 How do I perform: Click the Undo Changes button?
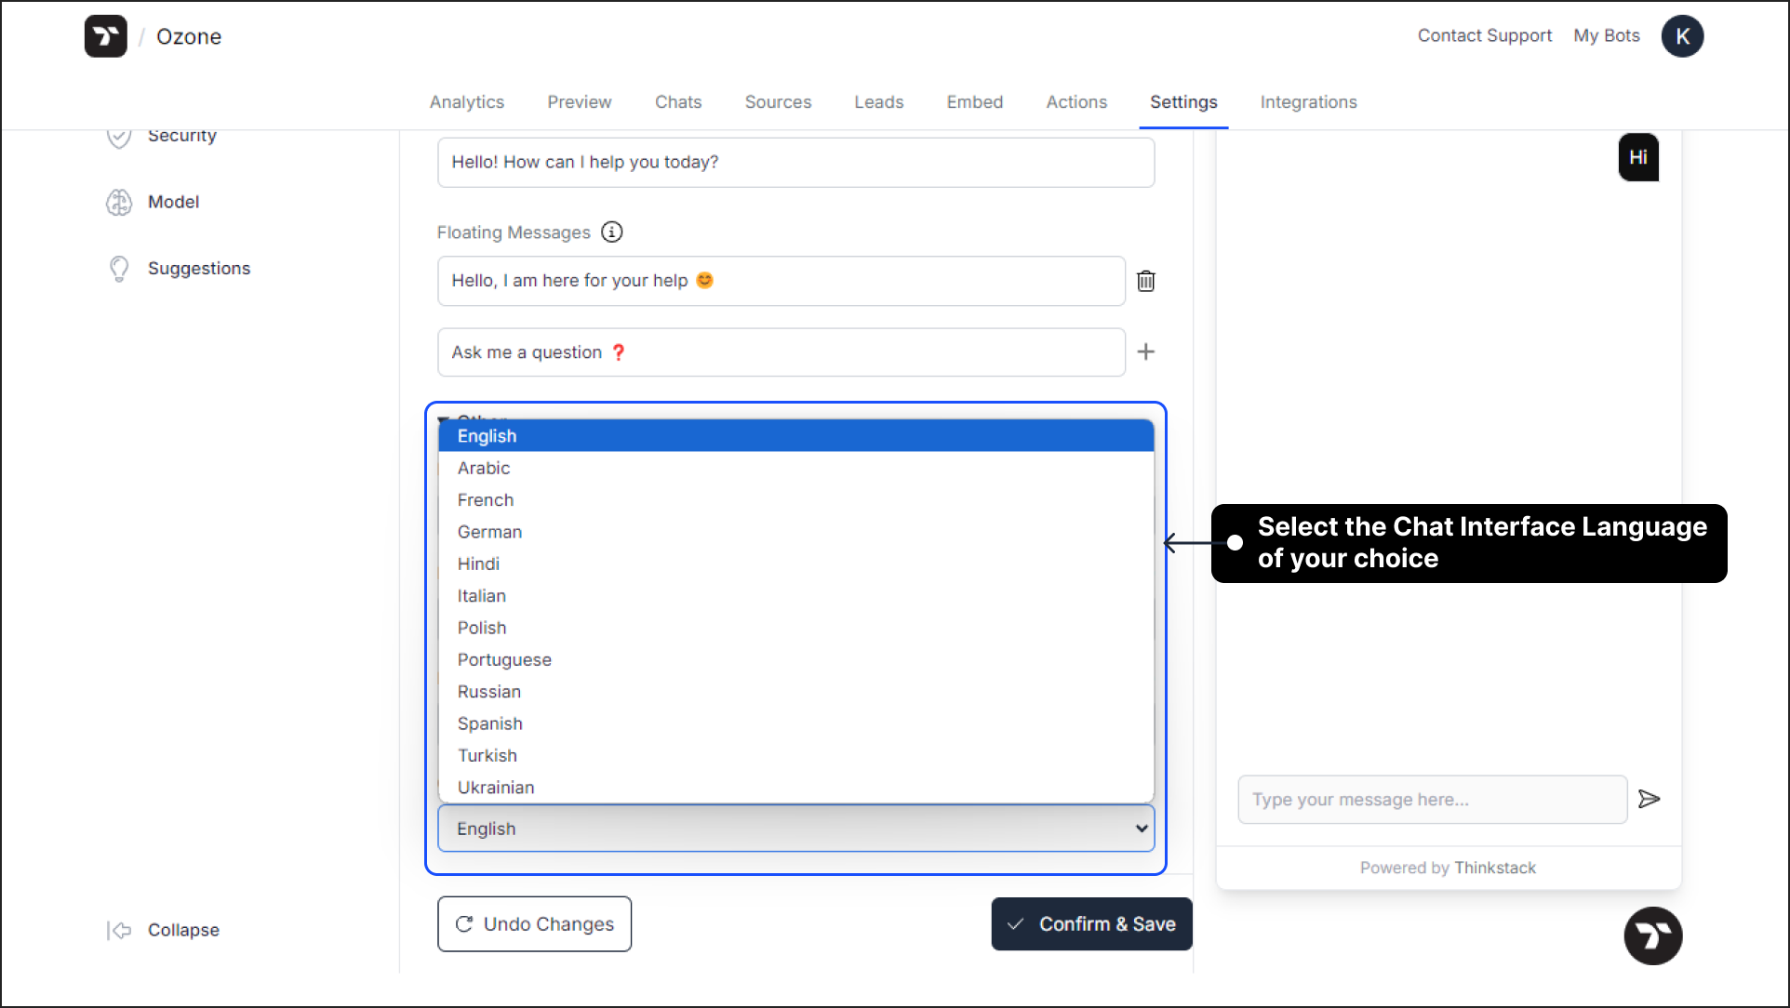point(534,923)
